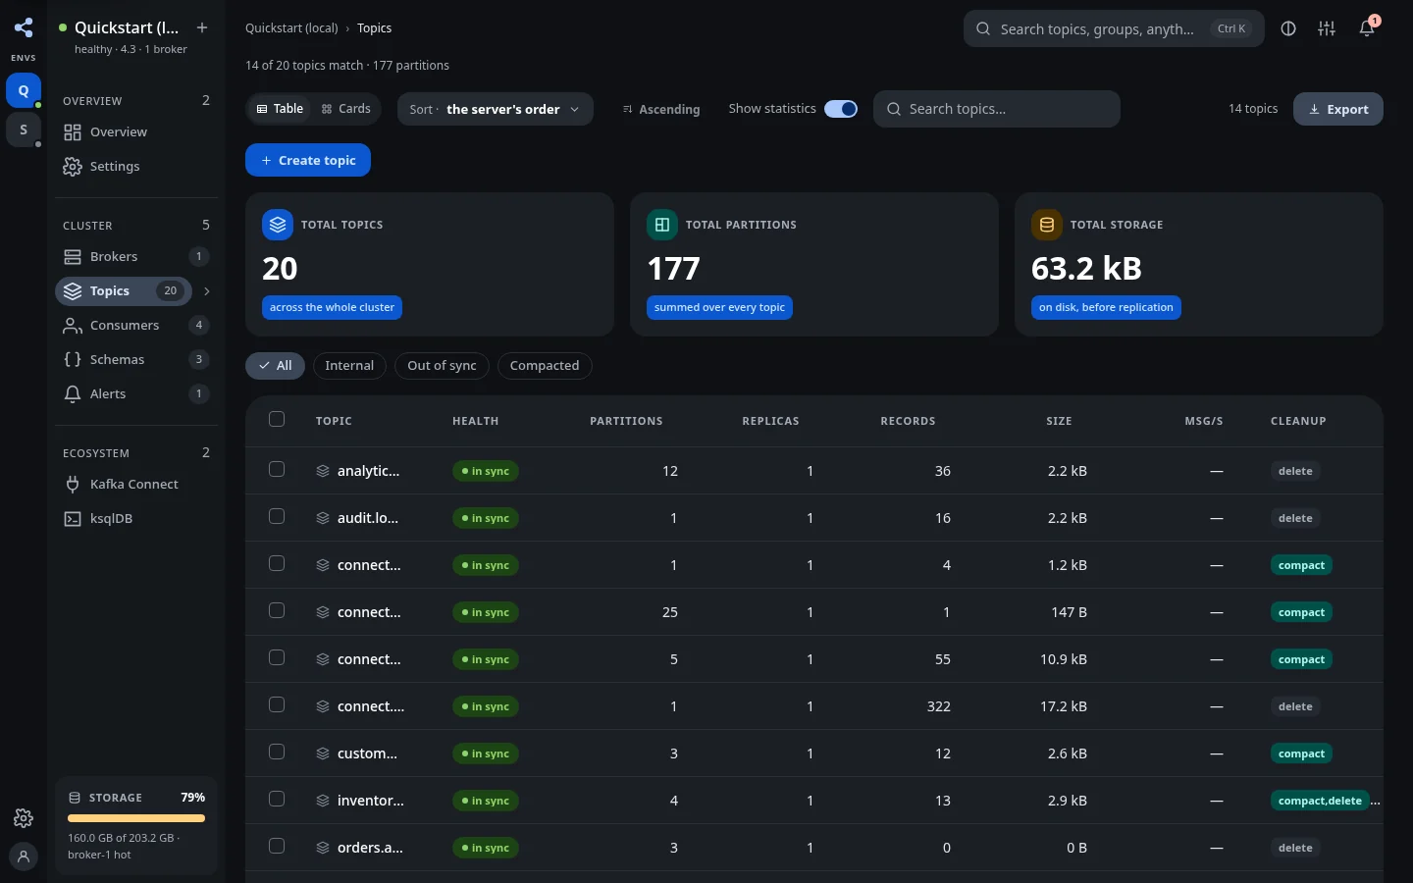
Task: Open Brokers in the sidebar
Action: (136, 257)
